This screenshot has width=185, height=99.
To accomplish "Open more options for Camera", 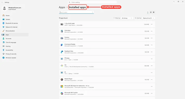I will tap(152, 38).
